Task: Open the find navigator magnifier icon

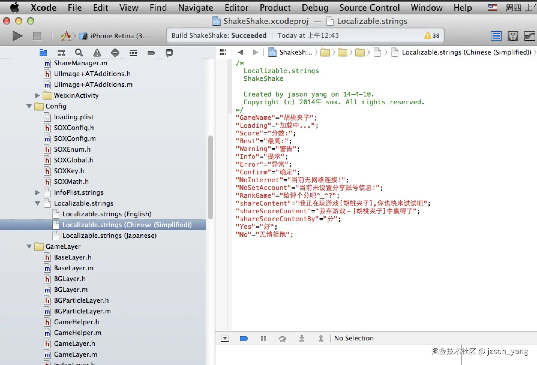Action: (79, 53)
